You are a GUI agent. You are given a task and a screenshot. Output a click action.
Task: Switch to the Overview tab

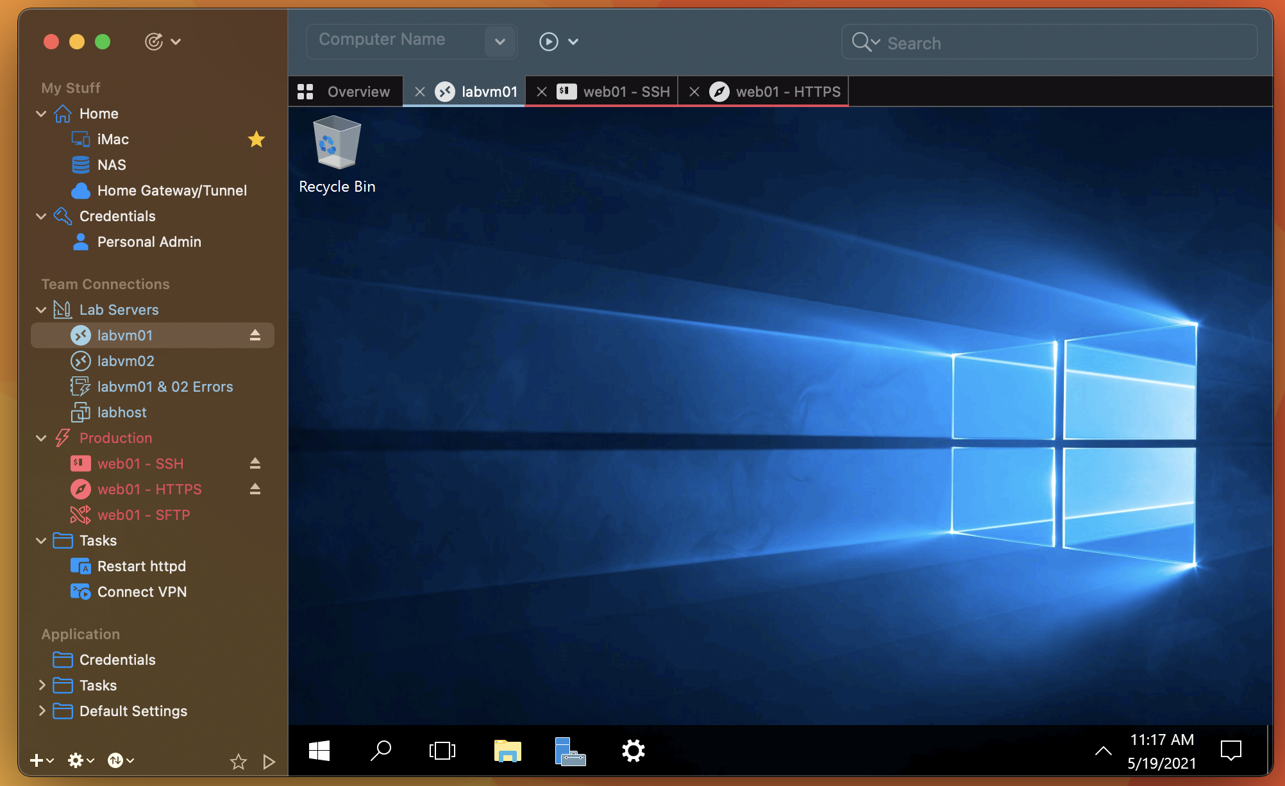click(357, 92)
